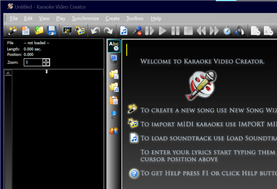Open the File menu
277x189 pixels.
point(14,19)
